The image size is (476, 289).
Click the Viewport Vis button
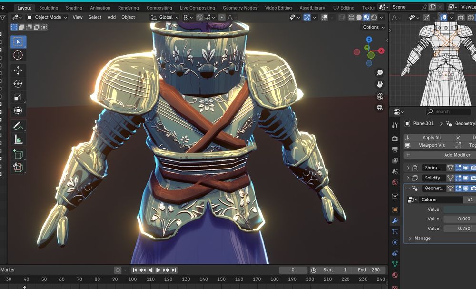pos(428,145)
